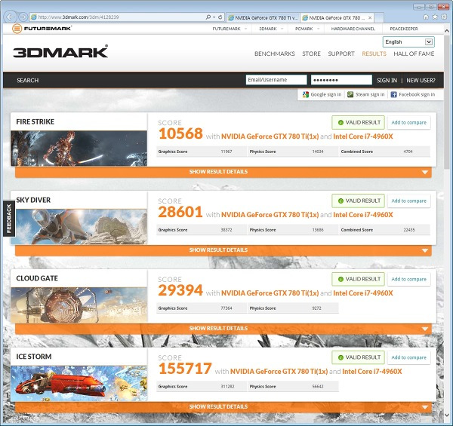Click the Cloud Gate valid result info icon
This screenshot has width=453, height=426.
341,279
